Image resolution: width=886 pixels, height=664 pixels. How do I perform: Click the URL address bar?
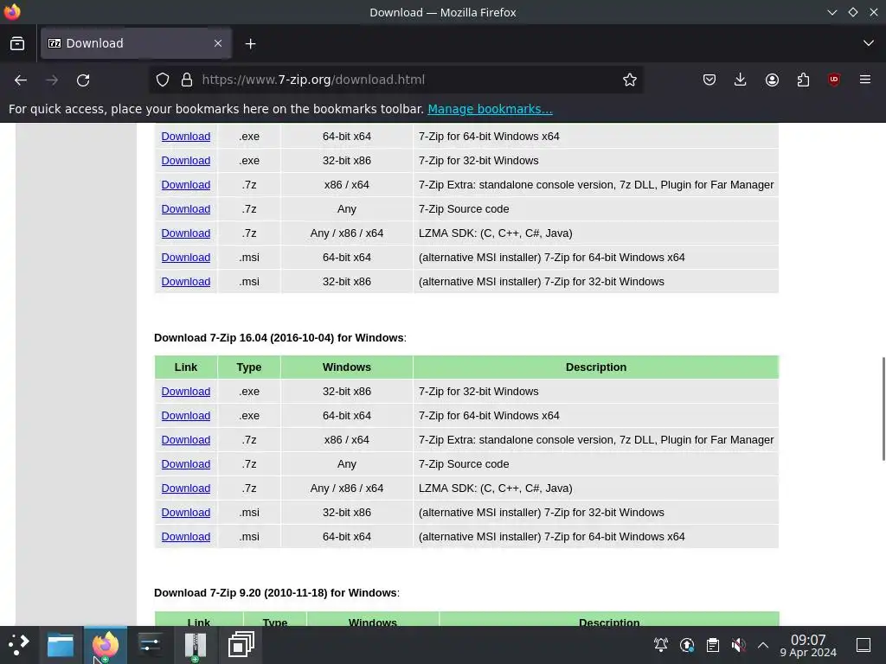[x=395, y=80]
